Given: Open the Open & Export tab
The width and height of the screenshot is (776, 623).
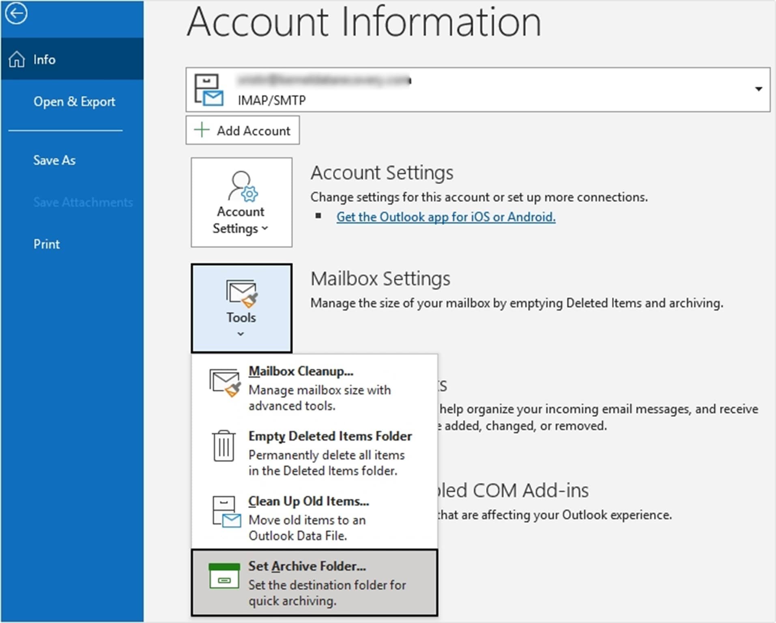Looking at the screenshot, I should (x=74, y=101).
